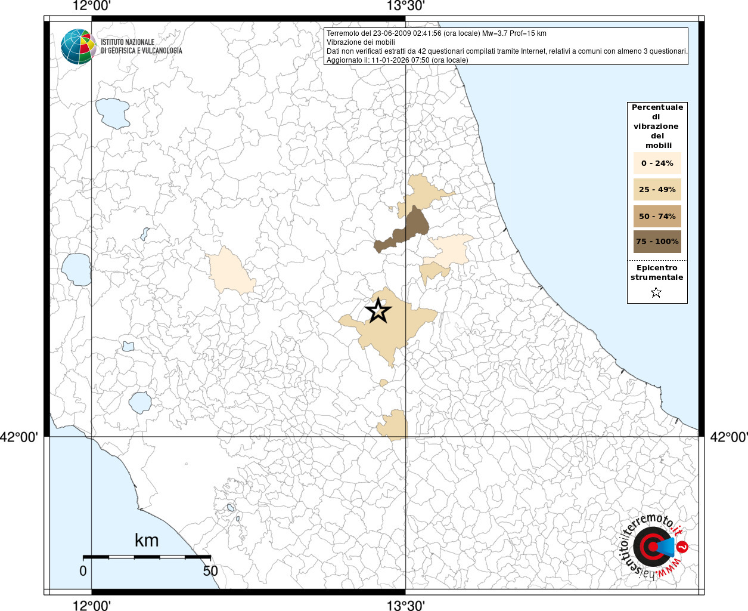Click the 50 - 74% legend swatch
The image size is (748, 611).
click(657, 216)
